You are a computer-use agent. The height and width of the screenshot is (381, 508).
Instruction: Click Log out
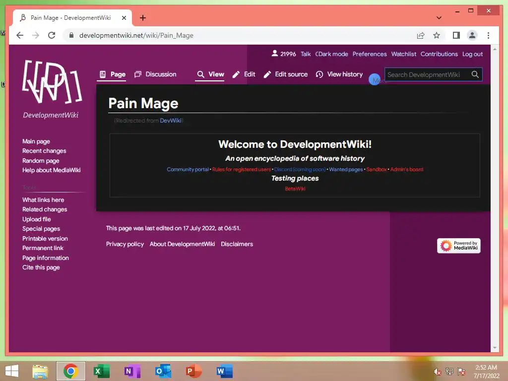tap(472, 54)
